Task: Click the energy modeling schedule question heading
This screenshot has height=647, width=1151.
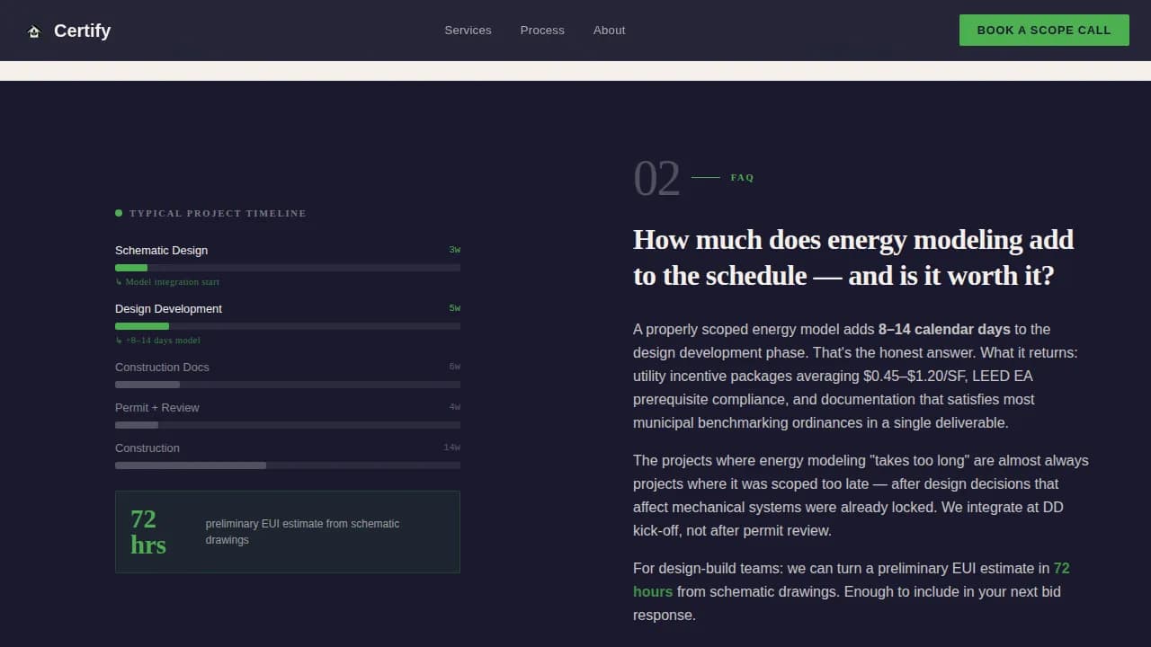Action: tap(853, 257)
